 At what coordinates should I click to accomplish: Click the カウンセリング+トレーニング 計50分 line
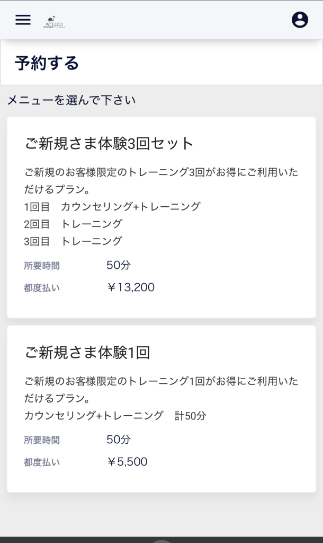[115, 416]
